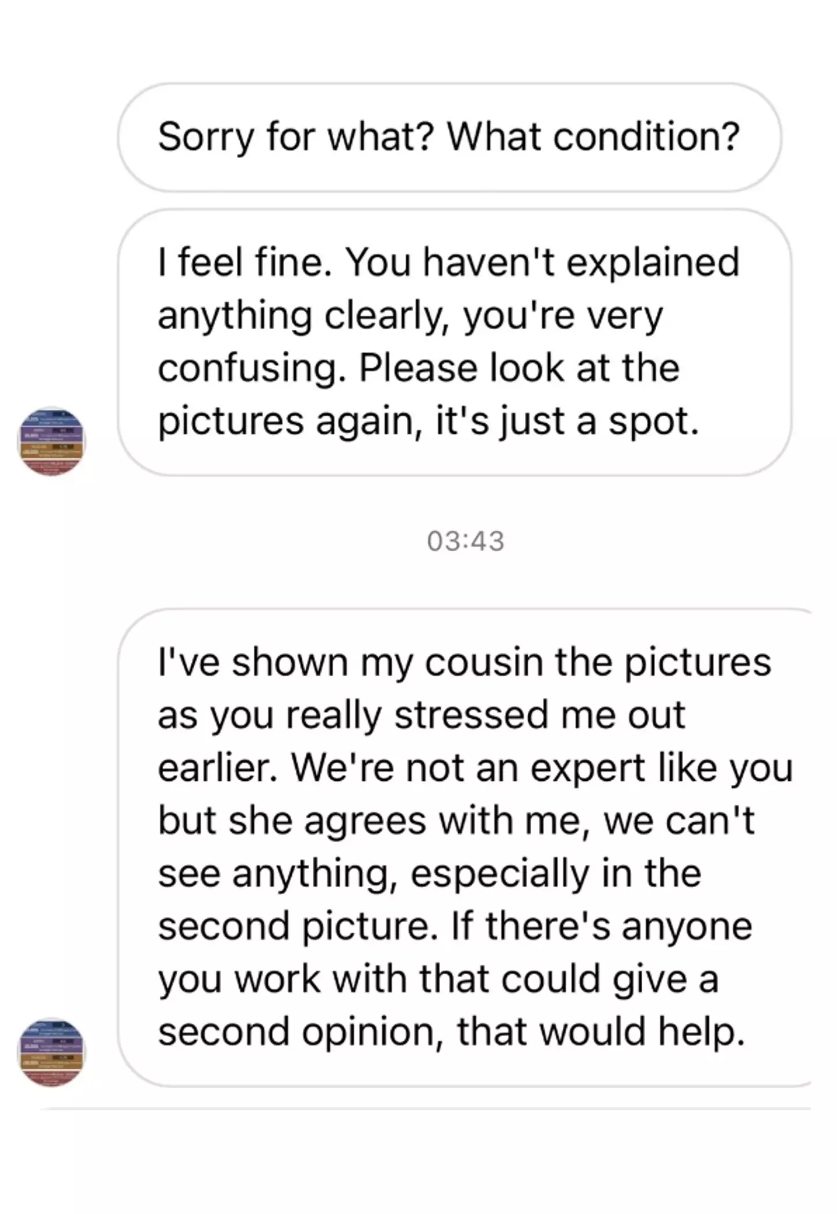The width and height of the screenshot is (837, 1214).
Task: Click the line "anything clearly, you're very"
Action: [410, 316]
